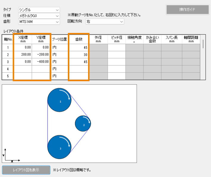Image resolution: width=211 pixels, height=177 pixels.
Task: Click empty Y座標 cell in row 4
Action: click(41, 69)
